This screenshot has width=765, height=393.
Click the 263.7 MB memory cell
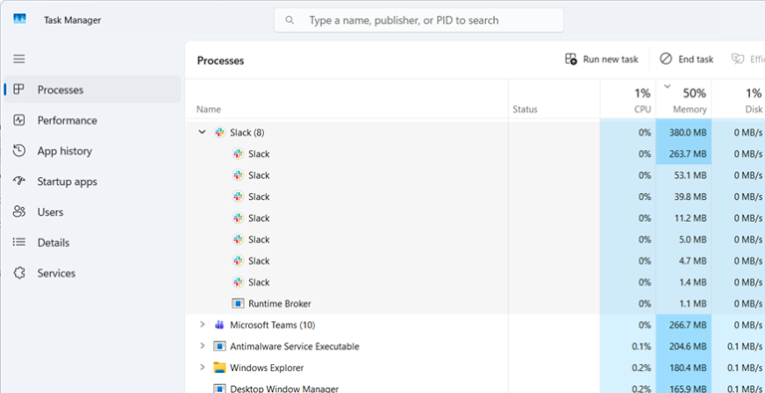pyautogui.click(x=683, y=154)
